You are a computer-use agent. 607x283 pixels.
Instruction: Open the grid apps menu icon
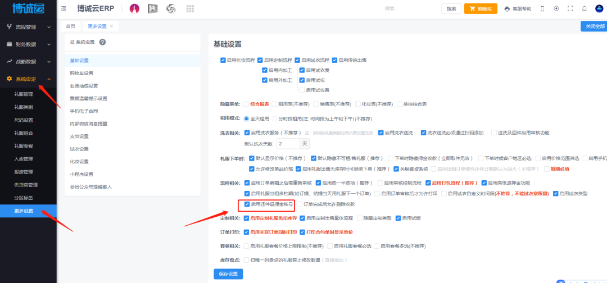pyautogui.click(x=190, y=8)
